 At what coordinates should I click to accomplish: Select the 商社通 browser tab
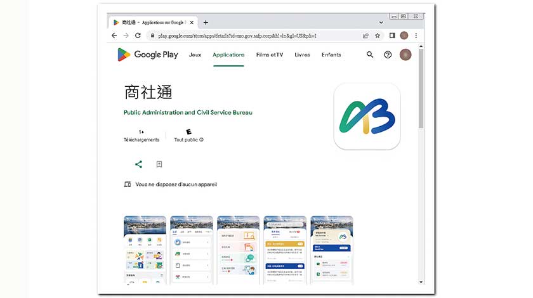click(x=153, y=22)
